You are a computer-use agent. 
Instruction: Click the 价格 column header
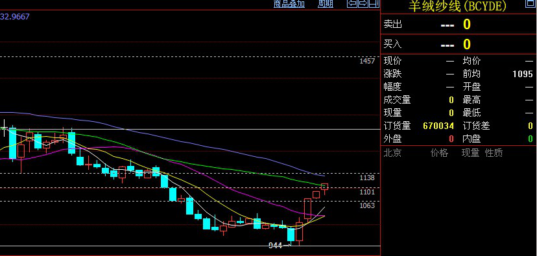pyautogui.click(x=440, y=153)
